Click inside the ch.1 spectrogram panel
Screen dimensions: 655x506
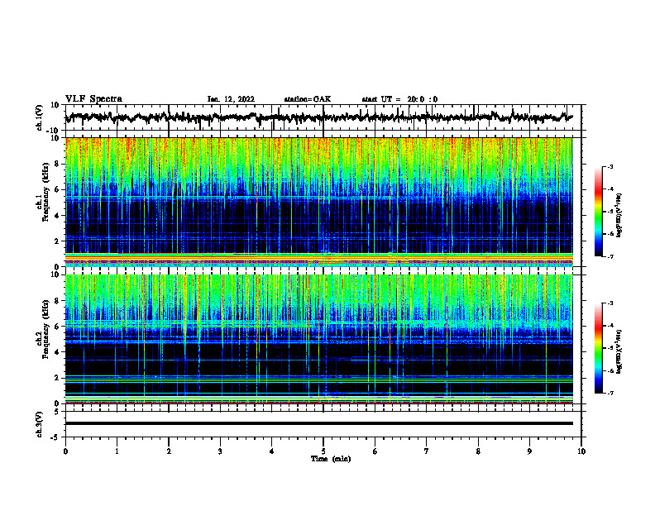(x=318, y=202)
